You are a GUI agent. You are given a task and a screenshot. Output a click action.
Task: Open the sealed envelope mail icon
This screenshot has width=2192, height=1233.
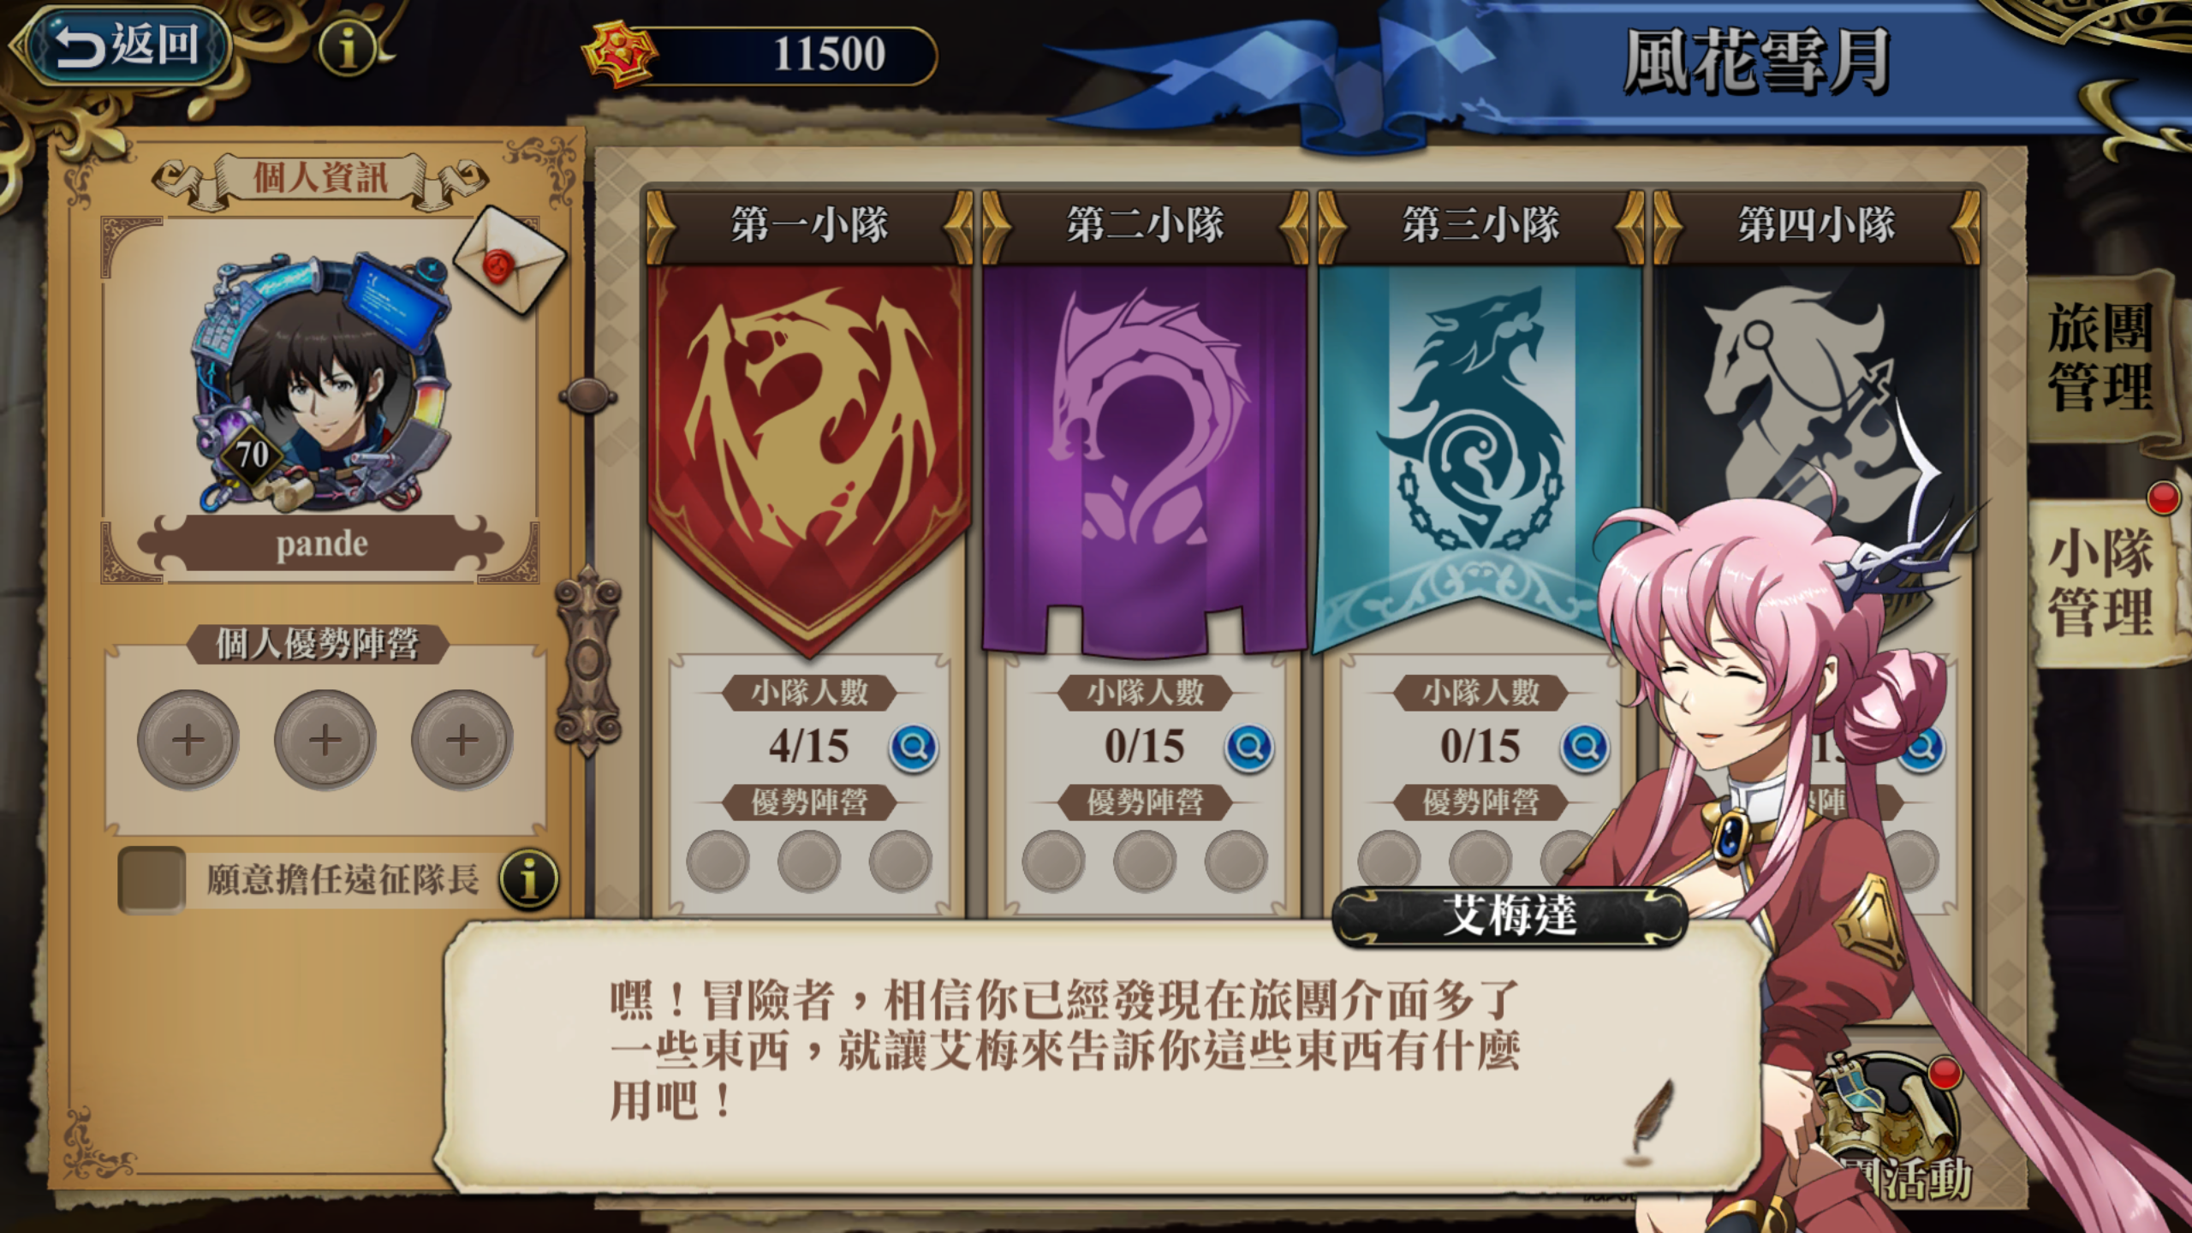click(509, 260)
